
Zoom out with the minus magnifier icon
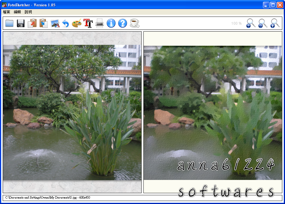251,23
